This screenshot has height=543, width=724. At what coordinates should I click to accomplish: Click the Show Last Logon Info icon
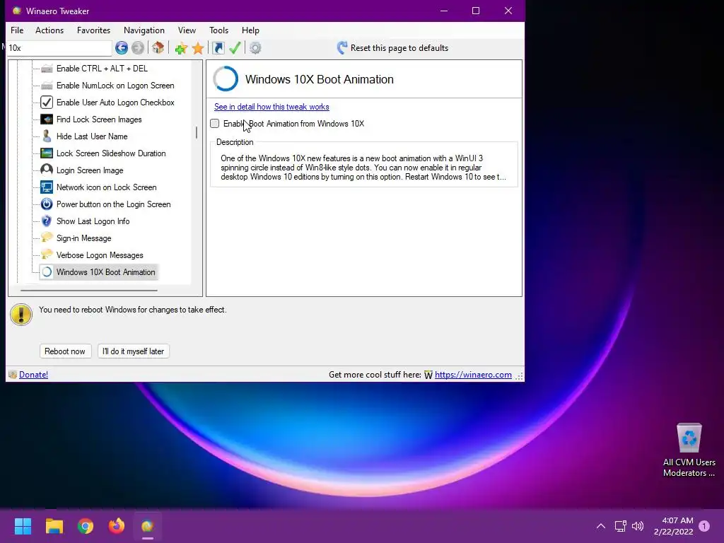(47, 221)
